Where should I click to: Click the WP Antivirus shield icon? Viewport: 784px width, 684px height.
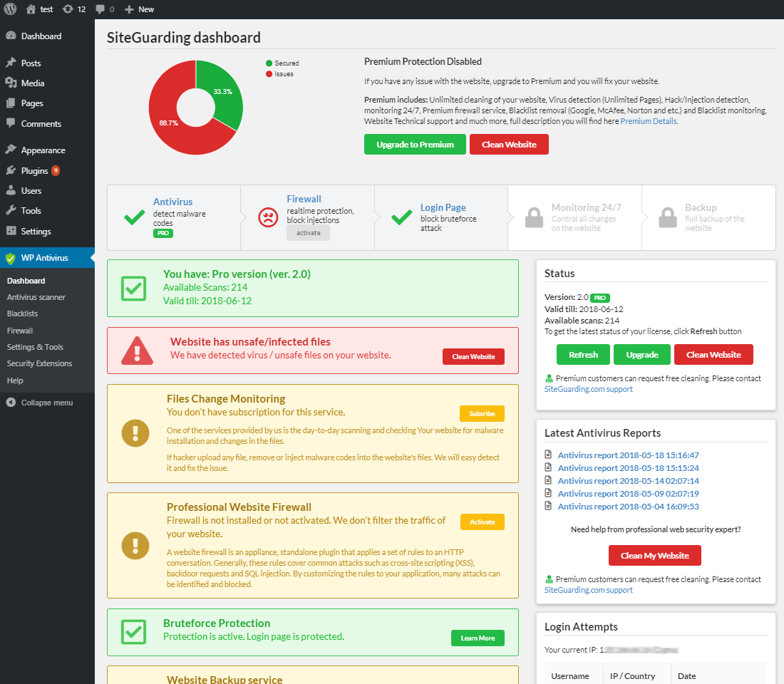(x=11, y=258)
